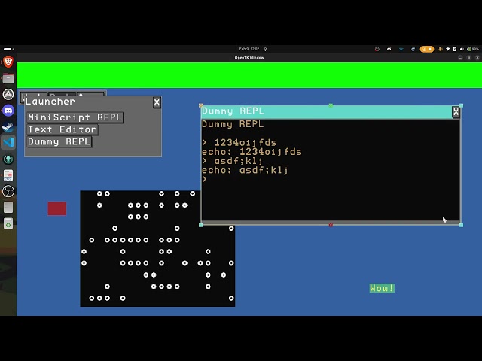Click the bottom-left cyan corner handle of Dummy REPL

coord(201,225)
